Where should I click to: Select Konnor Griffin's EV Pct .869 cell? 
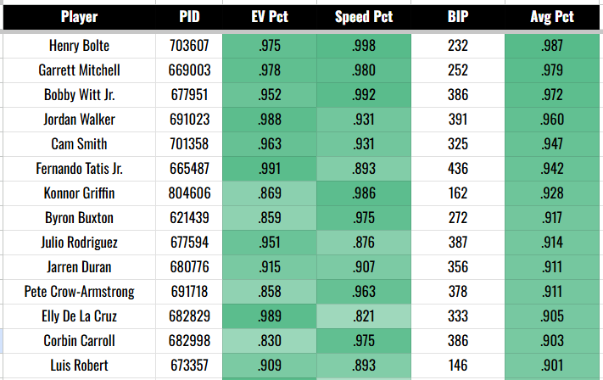(x=270, y=193)
